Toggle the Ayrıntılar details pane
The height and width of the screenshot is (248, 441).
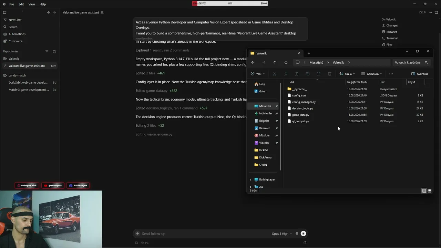tap(420, 74)
